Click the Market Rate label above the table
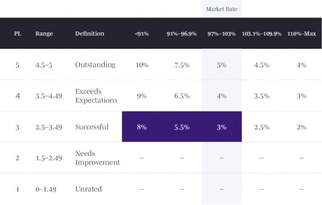 click(221, 9)
